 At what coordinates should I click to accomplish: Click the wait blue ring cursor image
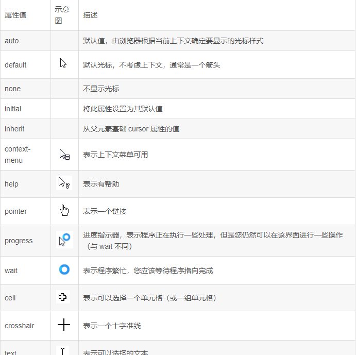[x=64, y=269]
